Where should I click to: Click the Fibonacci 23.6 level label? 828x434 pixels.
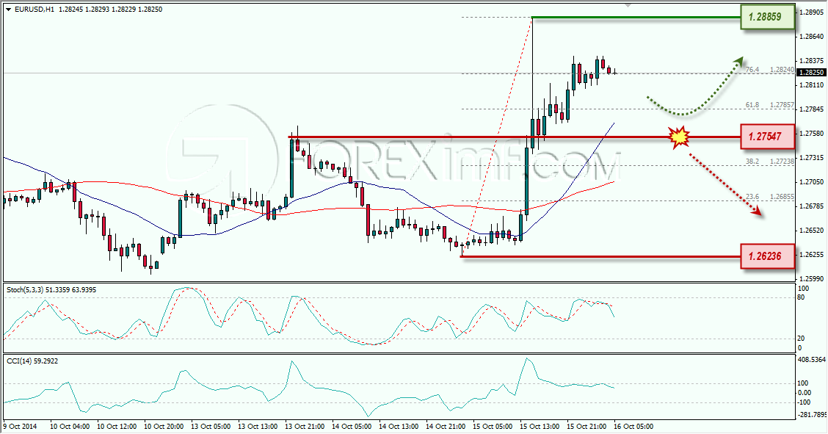pos(752,197)
